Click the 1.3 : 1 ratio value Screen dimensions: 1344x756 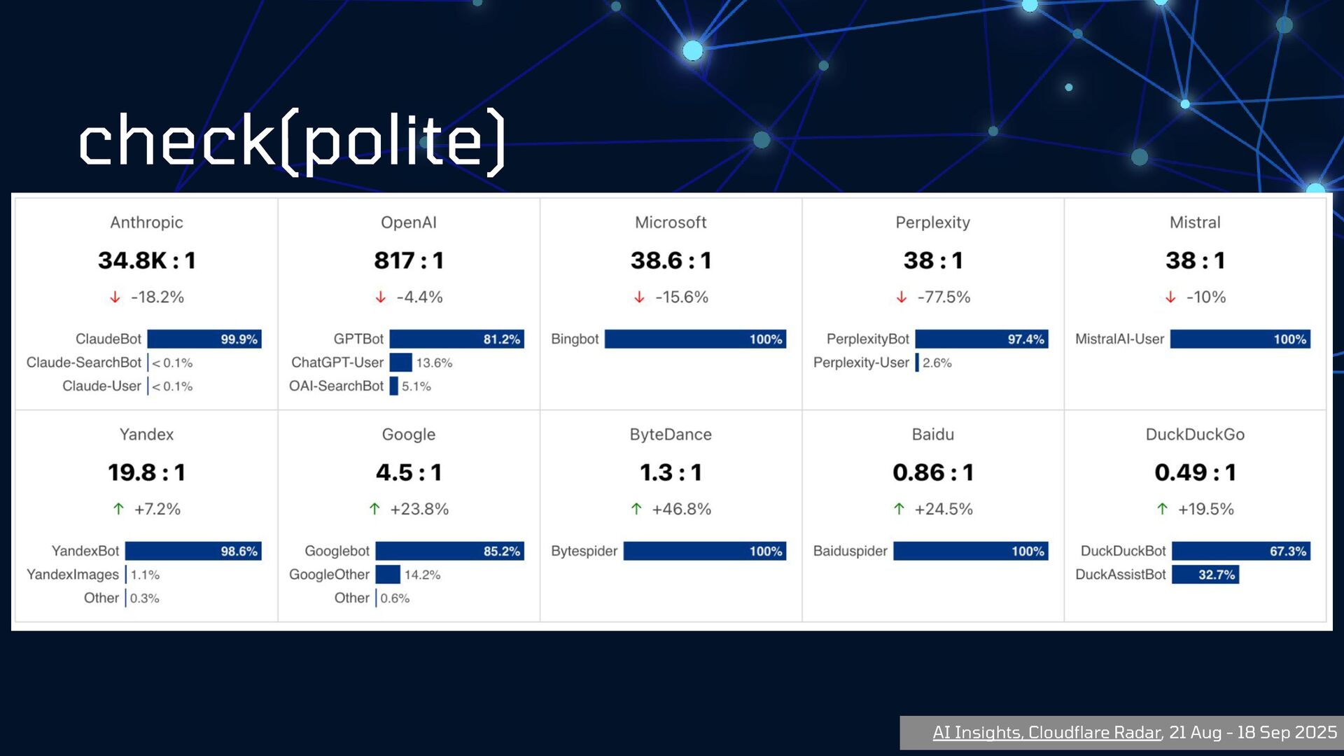click(x=671, y=472)
